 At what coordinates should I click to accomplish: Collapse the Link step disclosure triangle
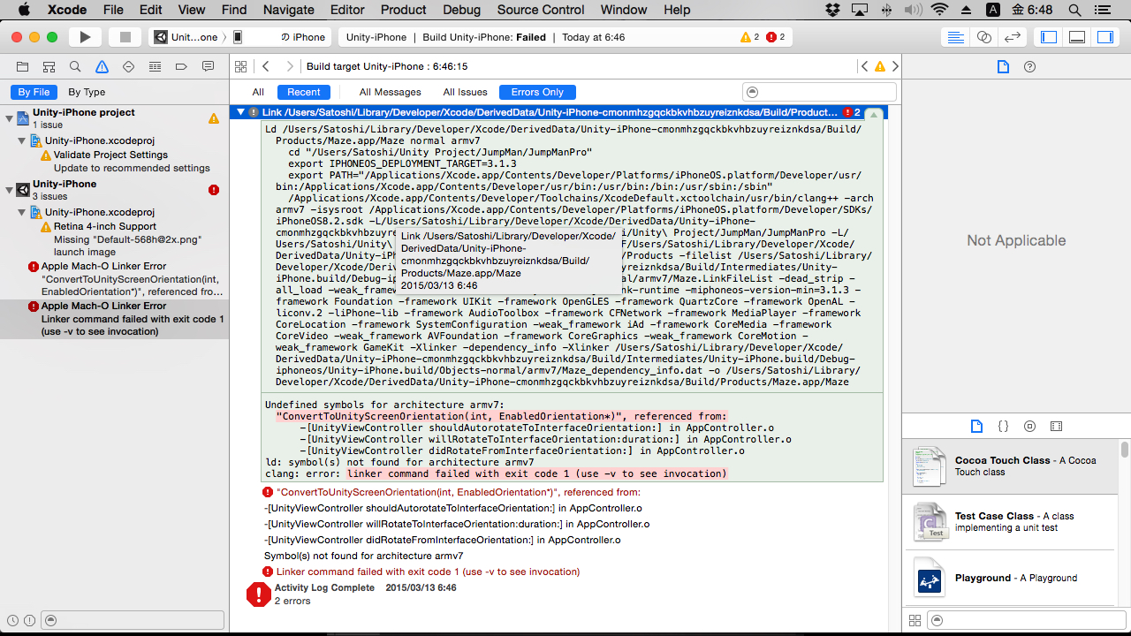click(x=239, y=112)
